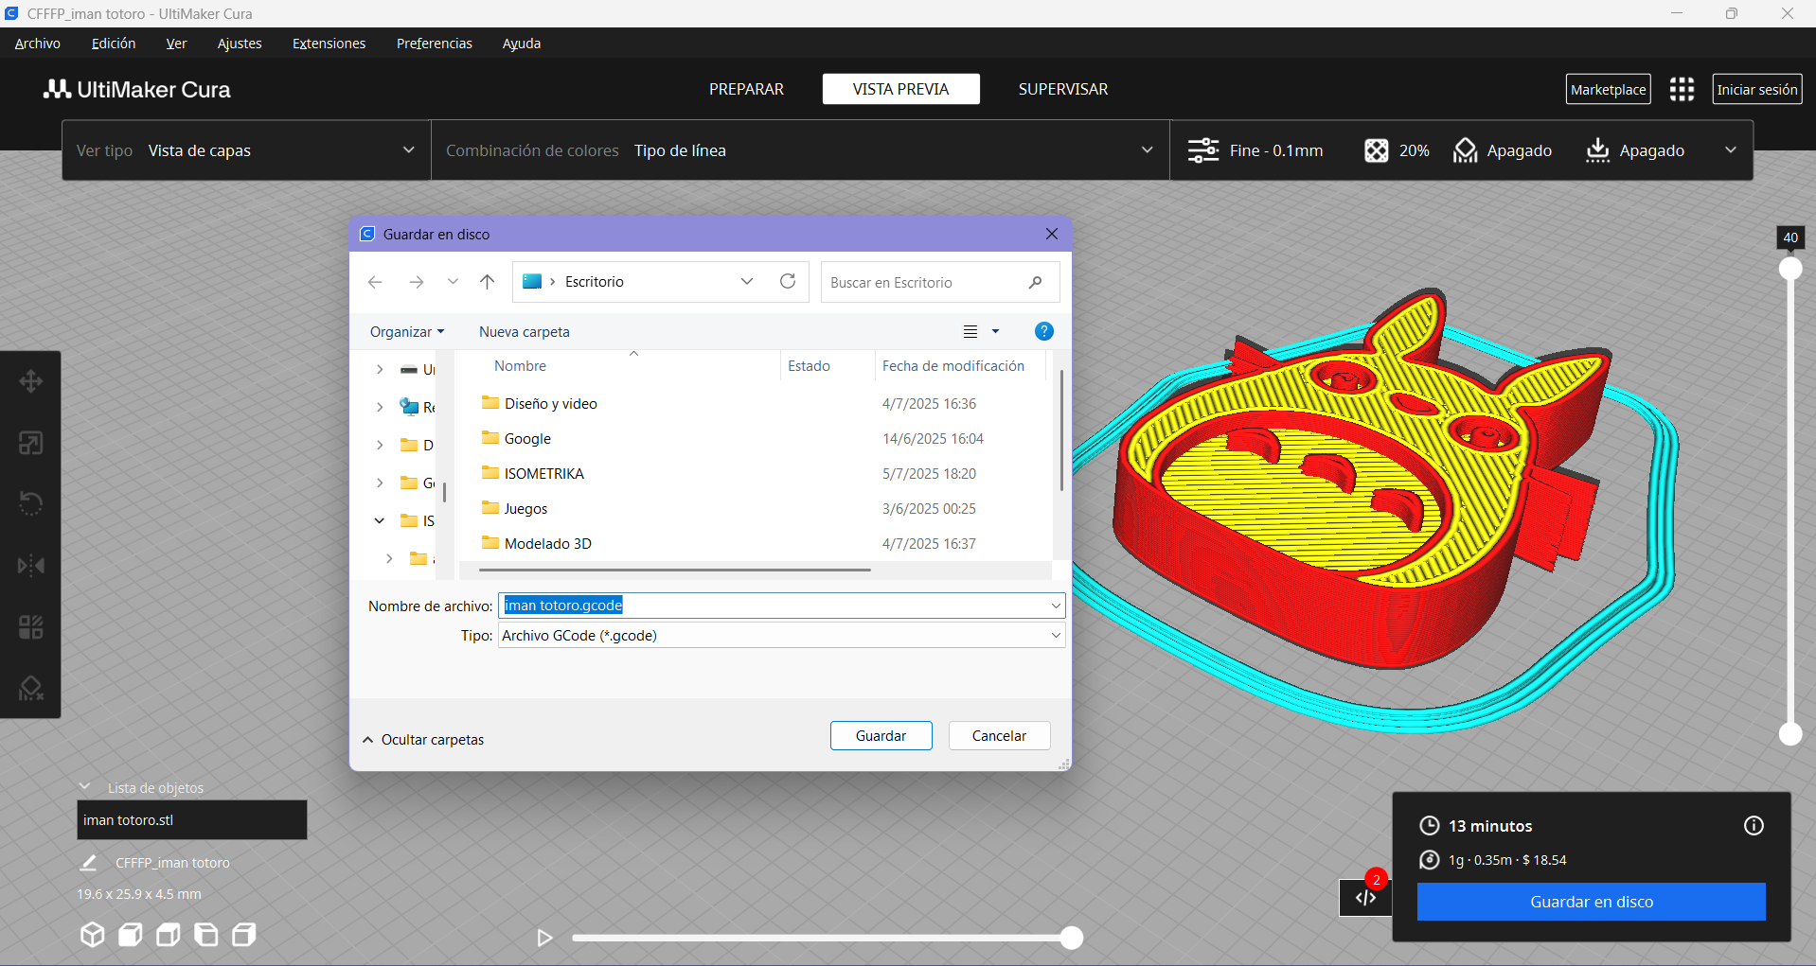Select the Modelado 3D folder

[547, 544]
